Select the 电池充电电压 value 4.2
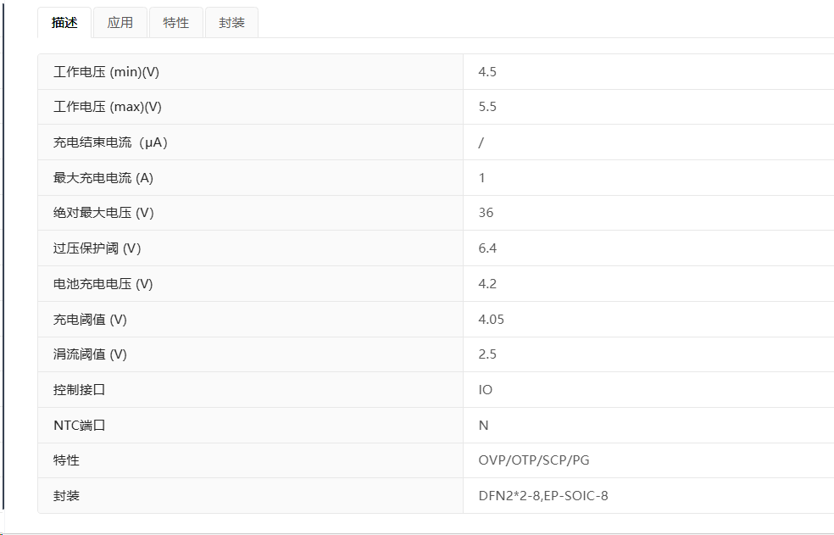Viewport: 834px width, 535px height. click(x=487, y=284)
